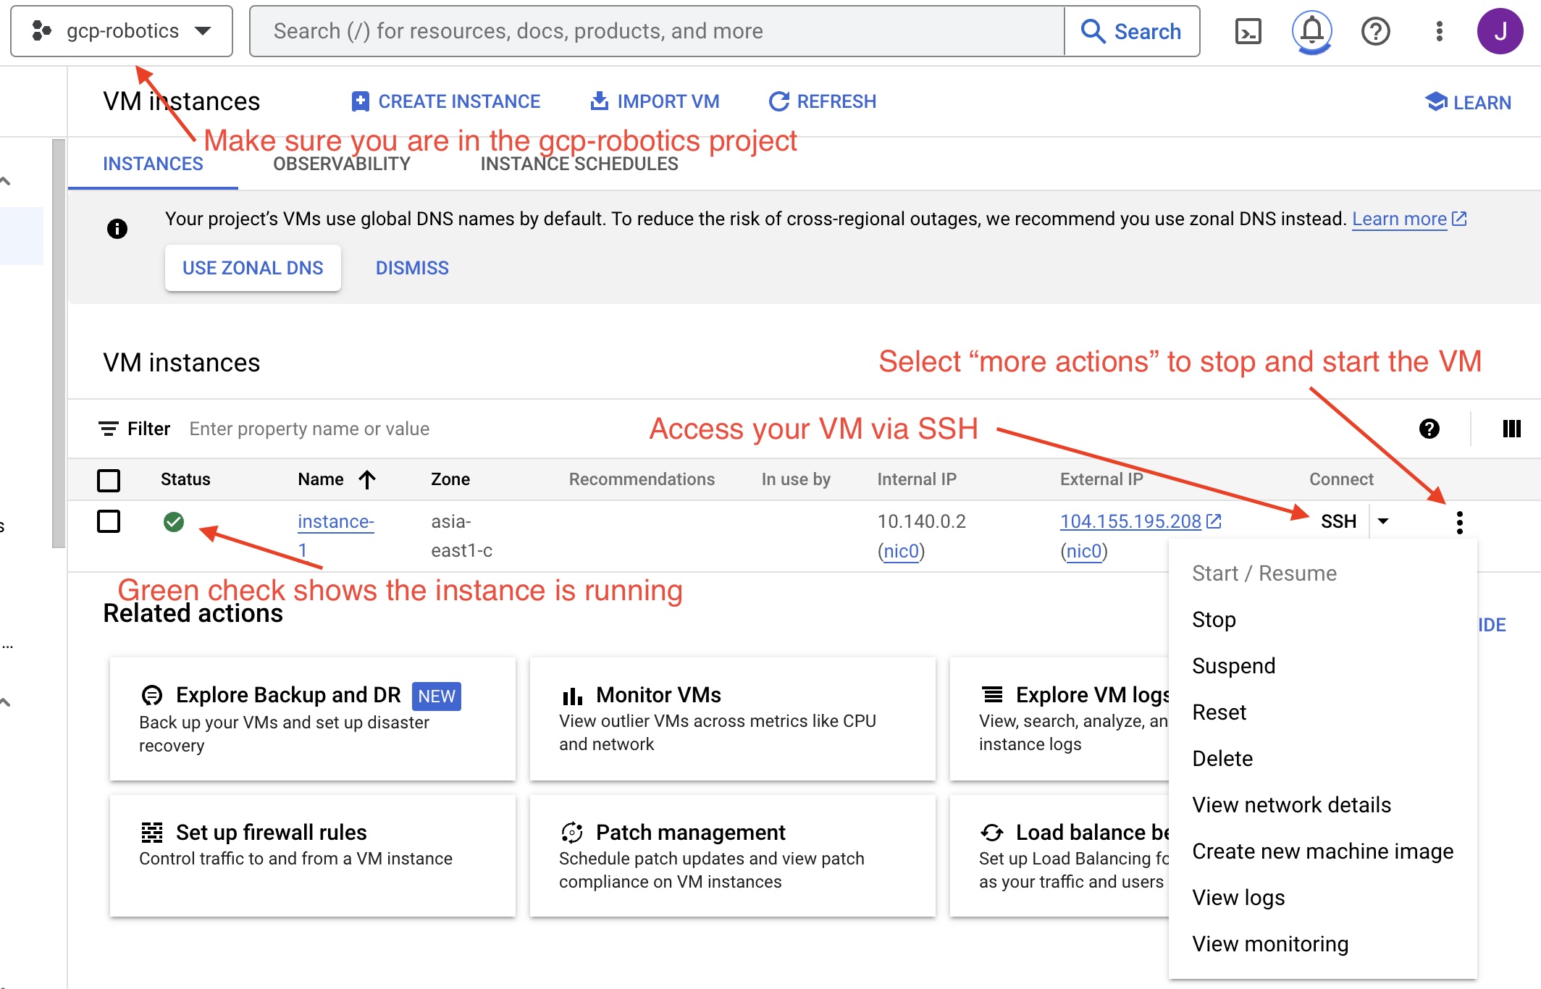Screen dimensions: 1541x989
Task: Click more actions dots for instance-1
Action: (x=1459, y=522)
